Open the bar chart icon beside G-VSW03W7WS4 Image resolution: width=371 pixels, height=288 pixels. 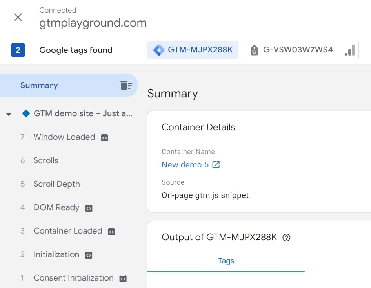349,50
